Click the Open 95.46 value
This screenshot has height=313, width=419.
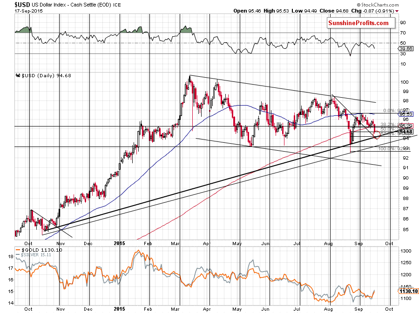tap(247, 11)
